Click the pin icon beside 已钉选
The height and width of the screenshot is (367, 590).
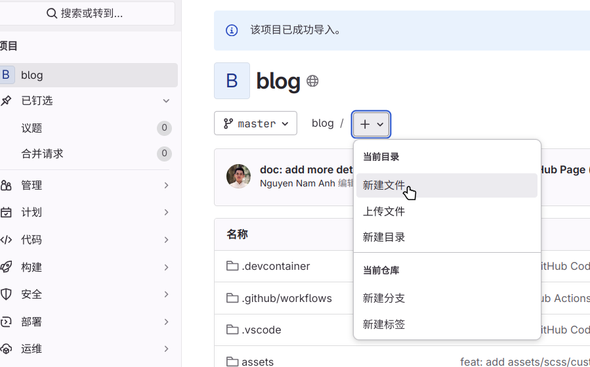[7, 100]
